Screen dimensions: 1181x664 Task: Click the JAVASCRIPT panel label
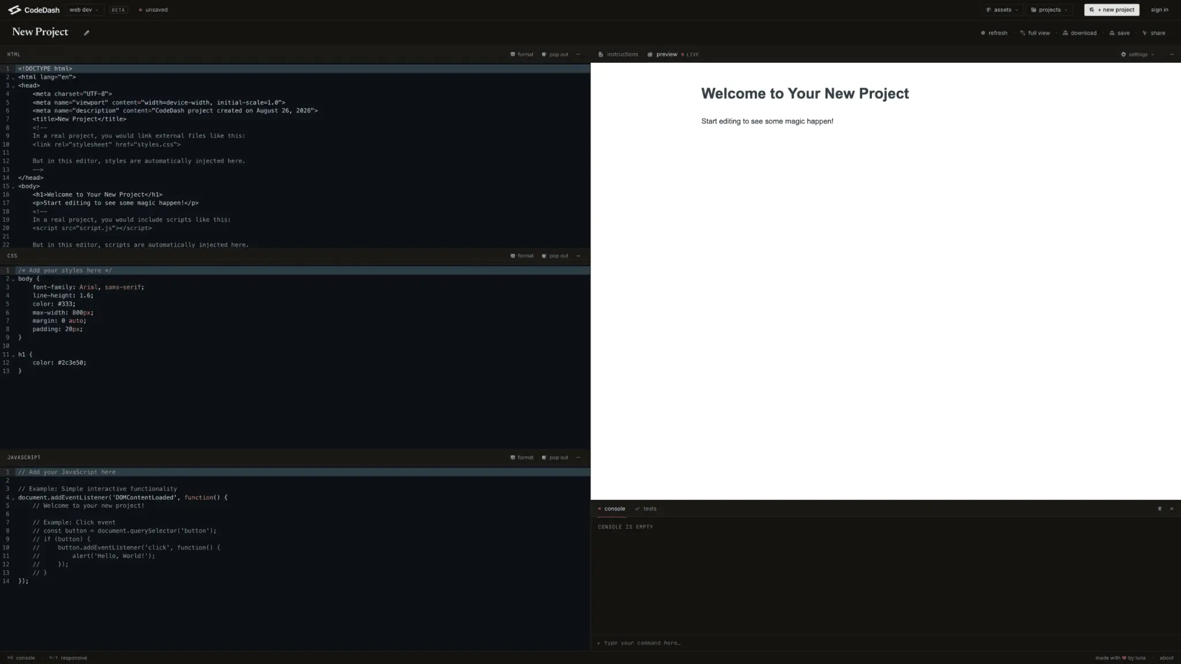tap(24, 458)
